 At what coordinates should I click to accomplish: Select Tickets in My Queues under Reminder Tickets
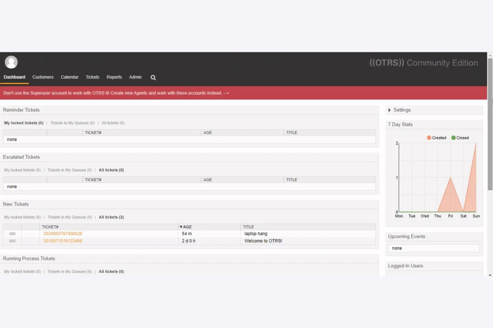coord(72,123)
